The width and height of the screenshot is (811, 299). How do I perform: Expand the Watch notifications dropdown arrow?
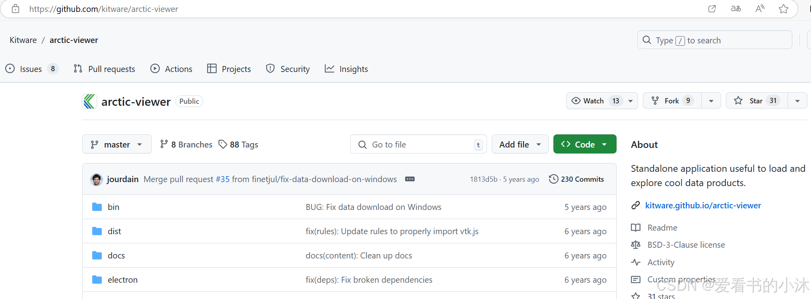(631, 101)
